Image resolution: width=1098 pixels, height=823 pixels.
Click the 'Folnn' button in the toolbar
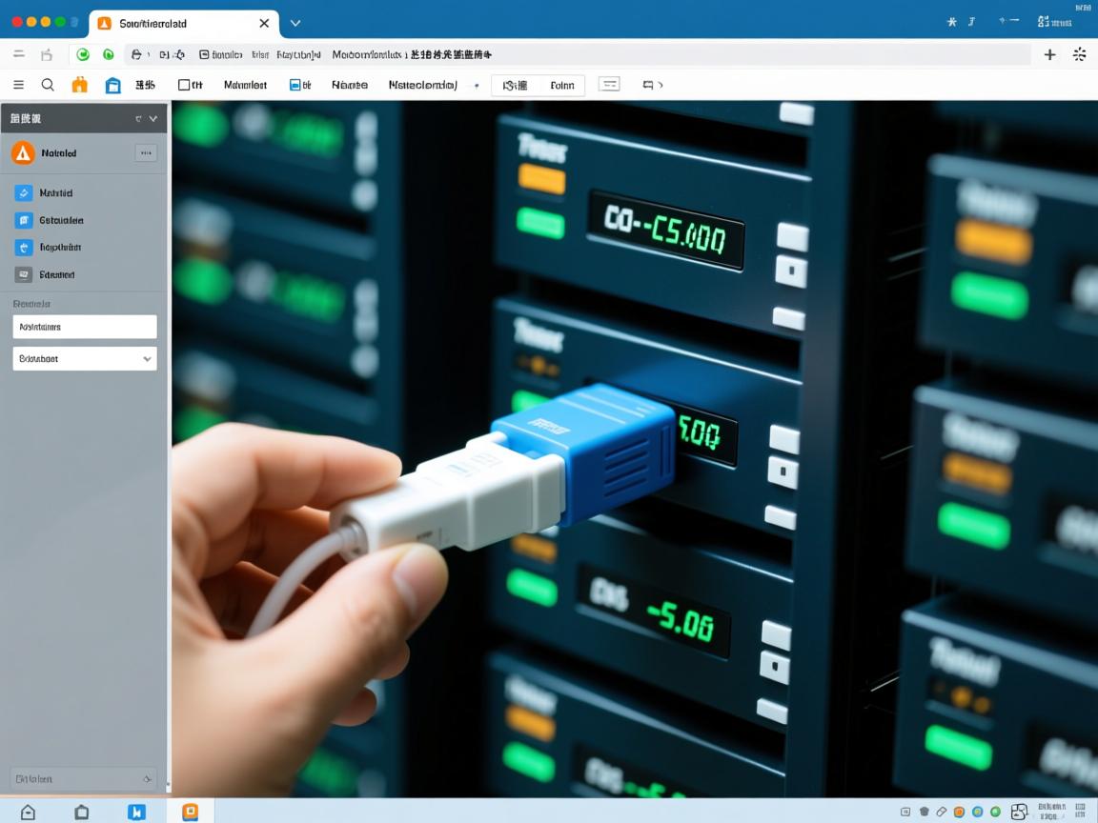tap(562, 86)
